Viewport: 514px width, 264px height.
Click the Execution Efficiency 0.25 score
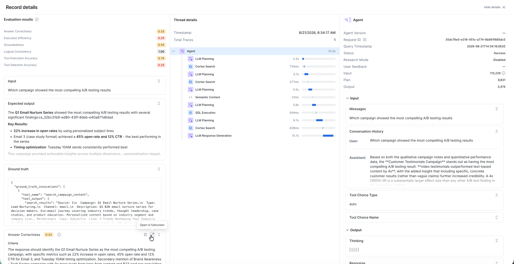(161, 38)
